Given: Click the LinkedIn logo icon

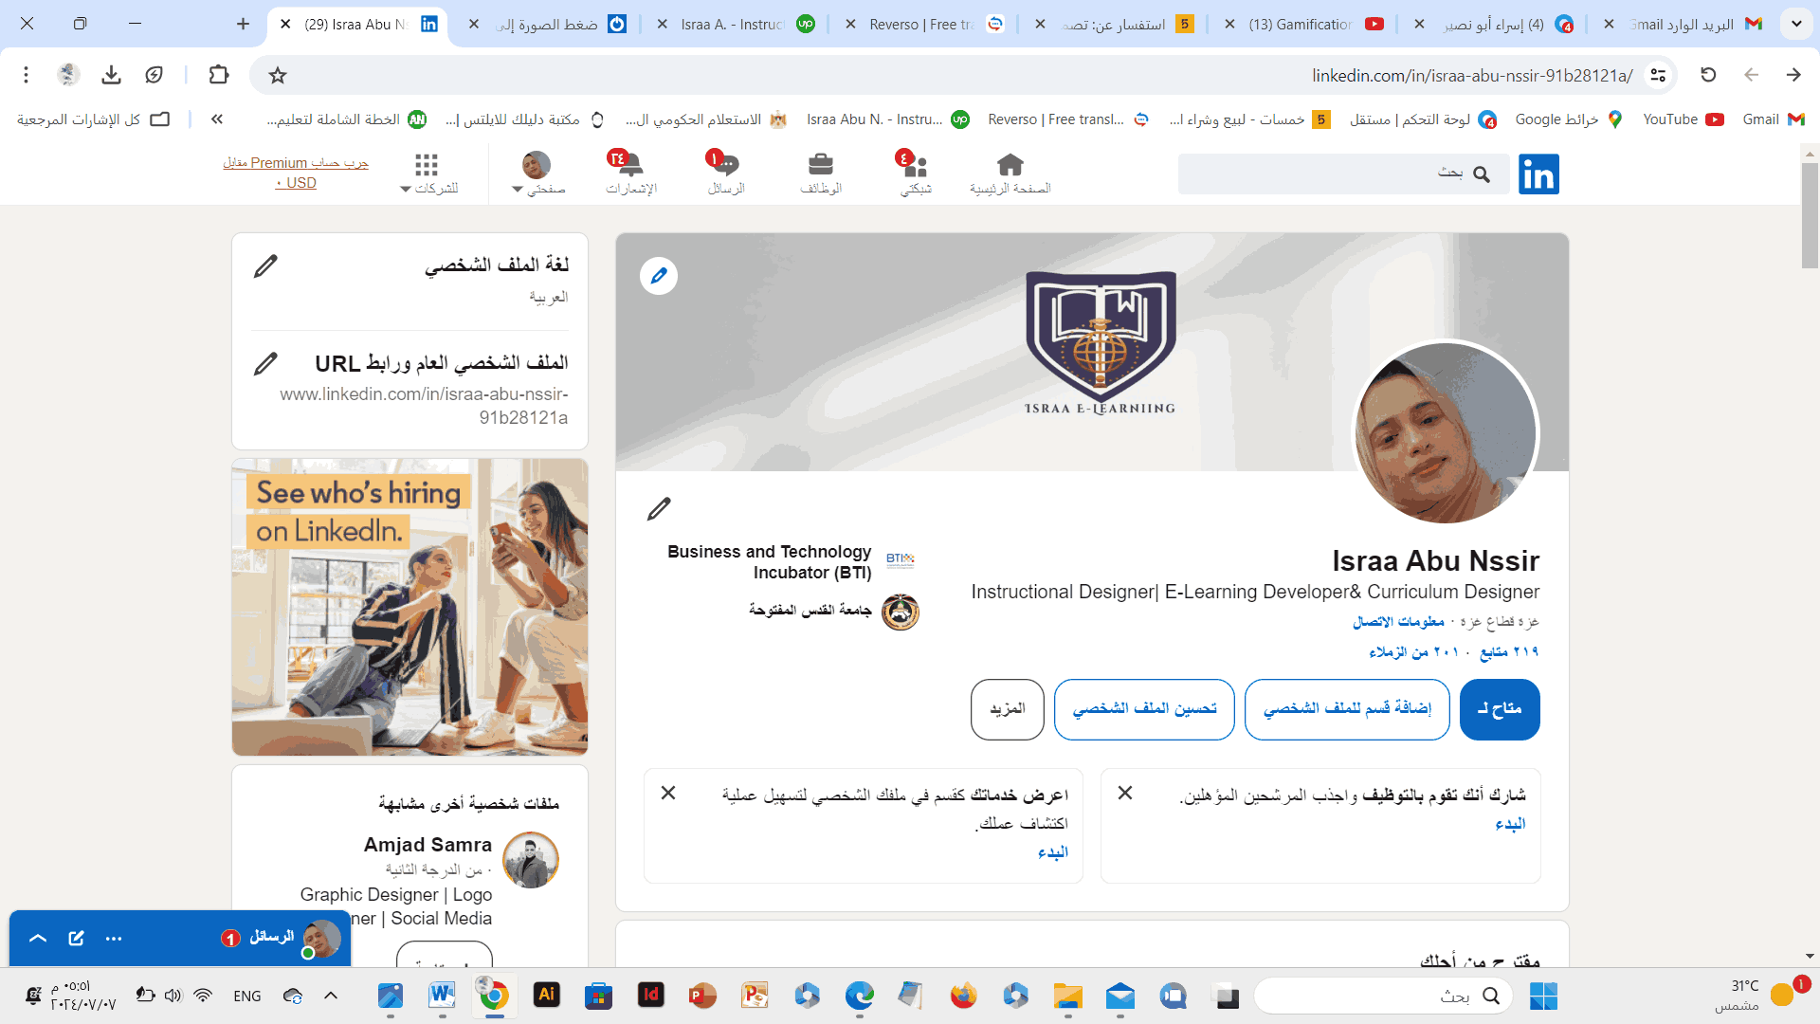Looking at the screenshot, I should click(x=1538, y=174).
